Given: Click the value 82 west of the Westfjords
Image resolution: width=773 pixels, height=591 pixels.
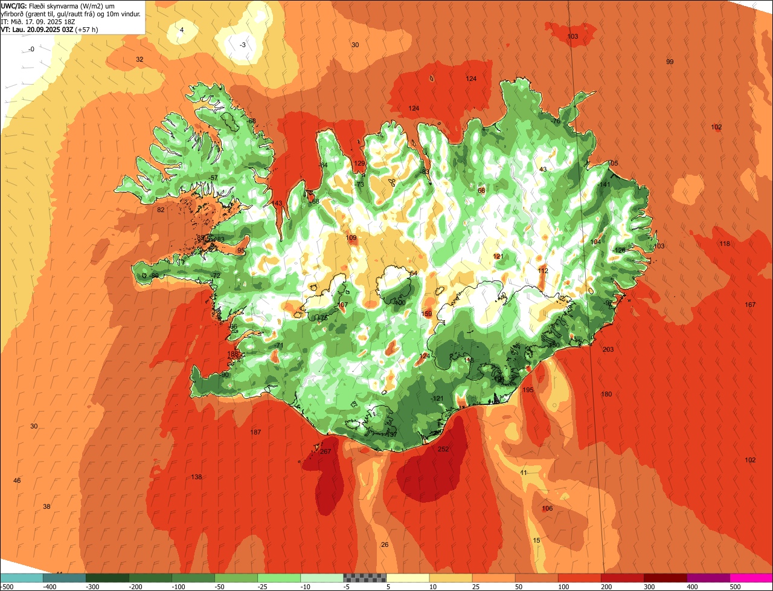Looking at the screenshot, I should [x=161, y=210].
